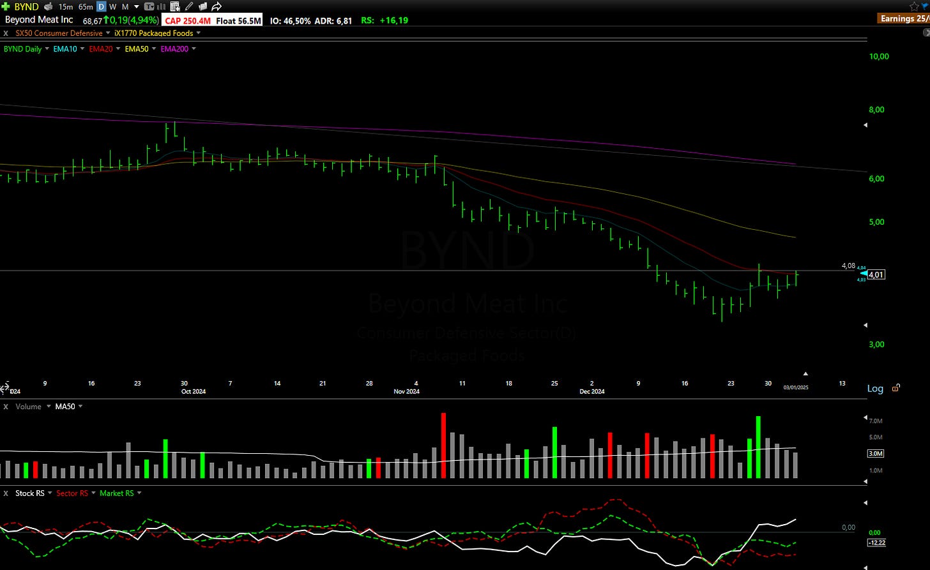
Task: Close the SX50 Consumer Defensive row
Action: (x=6, y=33)
